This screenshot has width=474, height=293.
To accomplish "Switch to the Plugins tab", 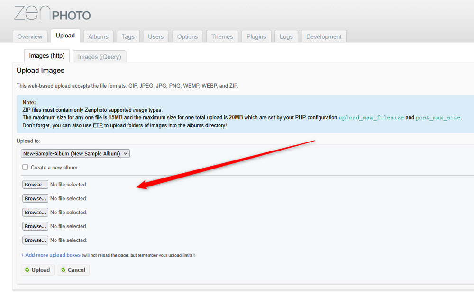I will [x=256, y=36].
